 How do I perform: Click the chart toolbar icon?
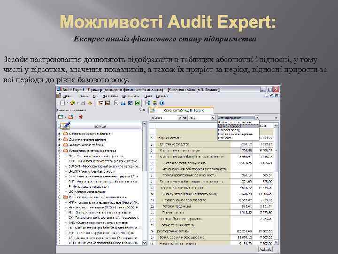click(123, 103)
